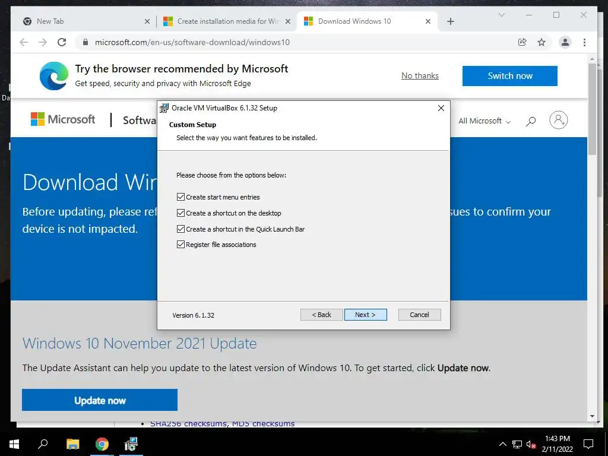Open Create installation media tab
This screenshot has height=456, width=608.
[x=228, y=21]
